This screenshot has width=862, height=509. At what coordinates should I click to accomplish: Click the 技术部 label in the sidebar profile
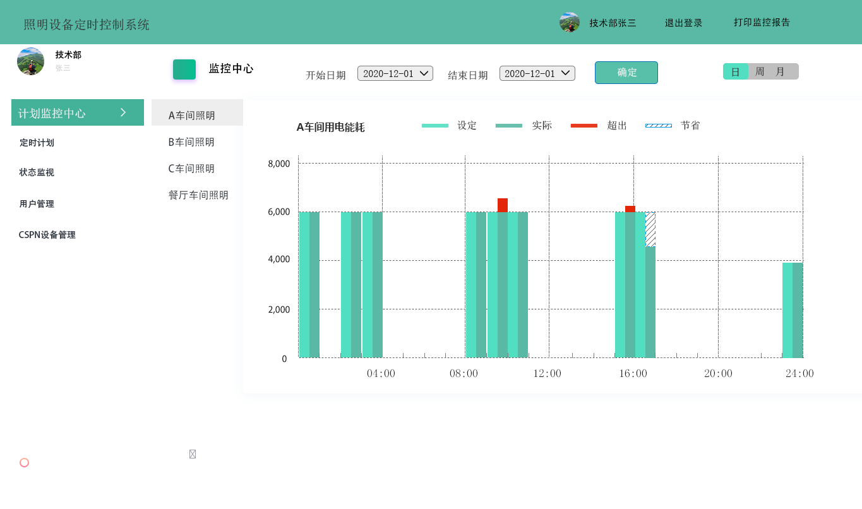68,55
